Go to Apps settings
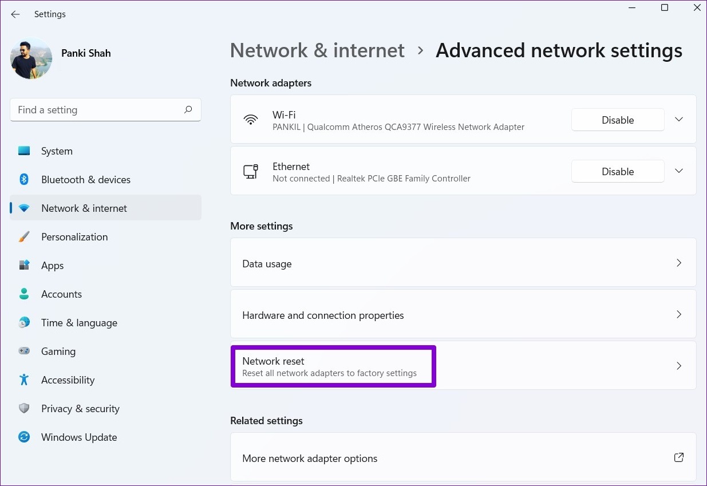 (52, 265)
